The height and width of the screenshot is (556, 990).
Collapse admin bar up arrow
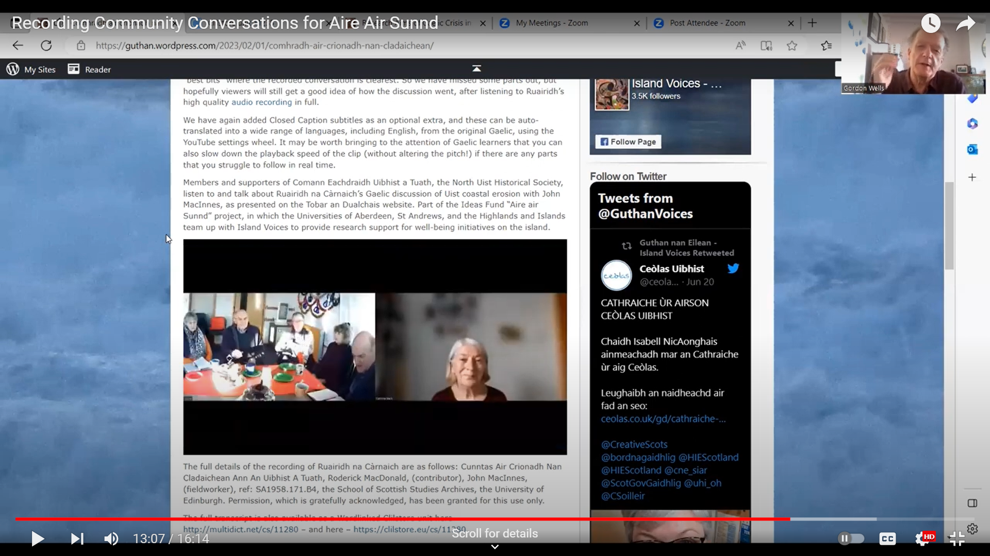[476, 68]
